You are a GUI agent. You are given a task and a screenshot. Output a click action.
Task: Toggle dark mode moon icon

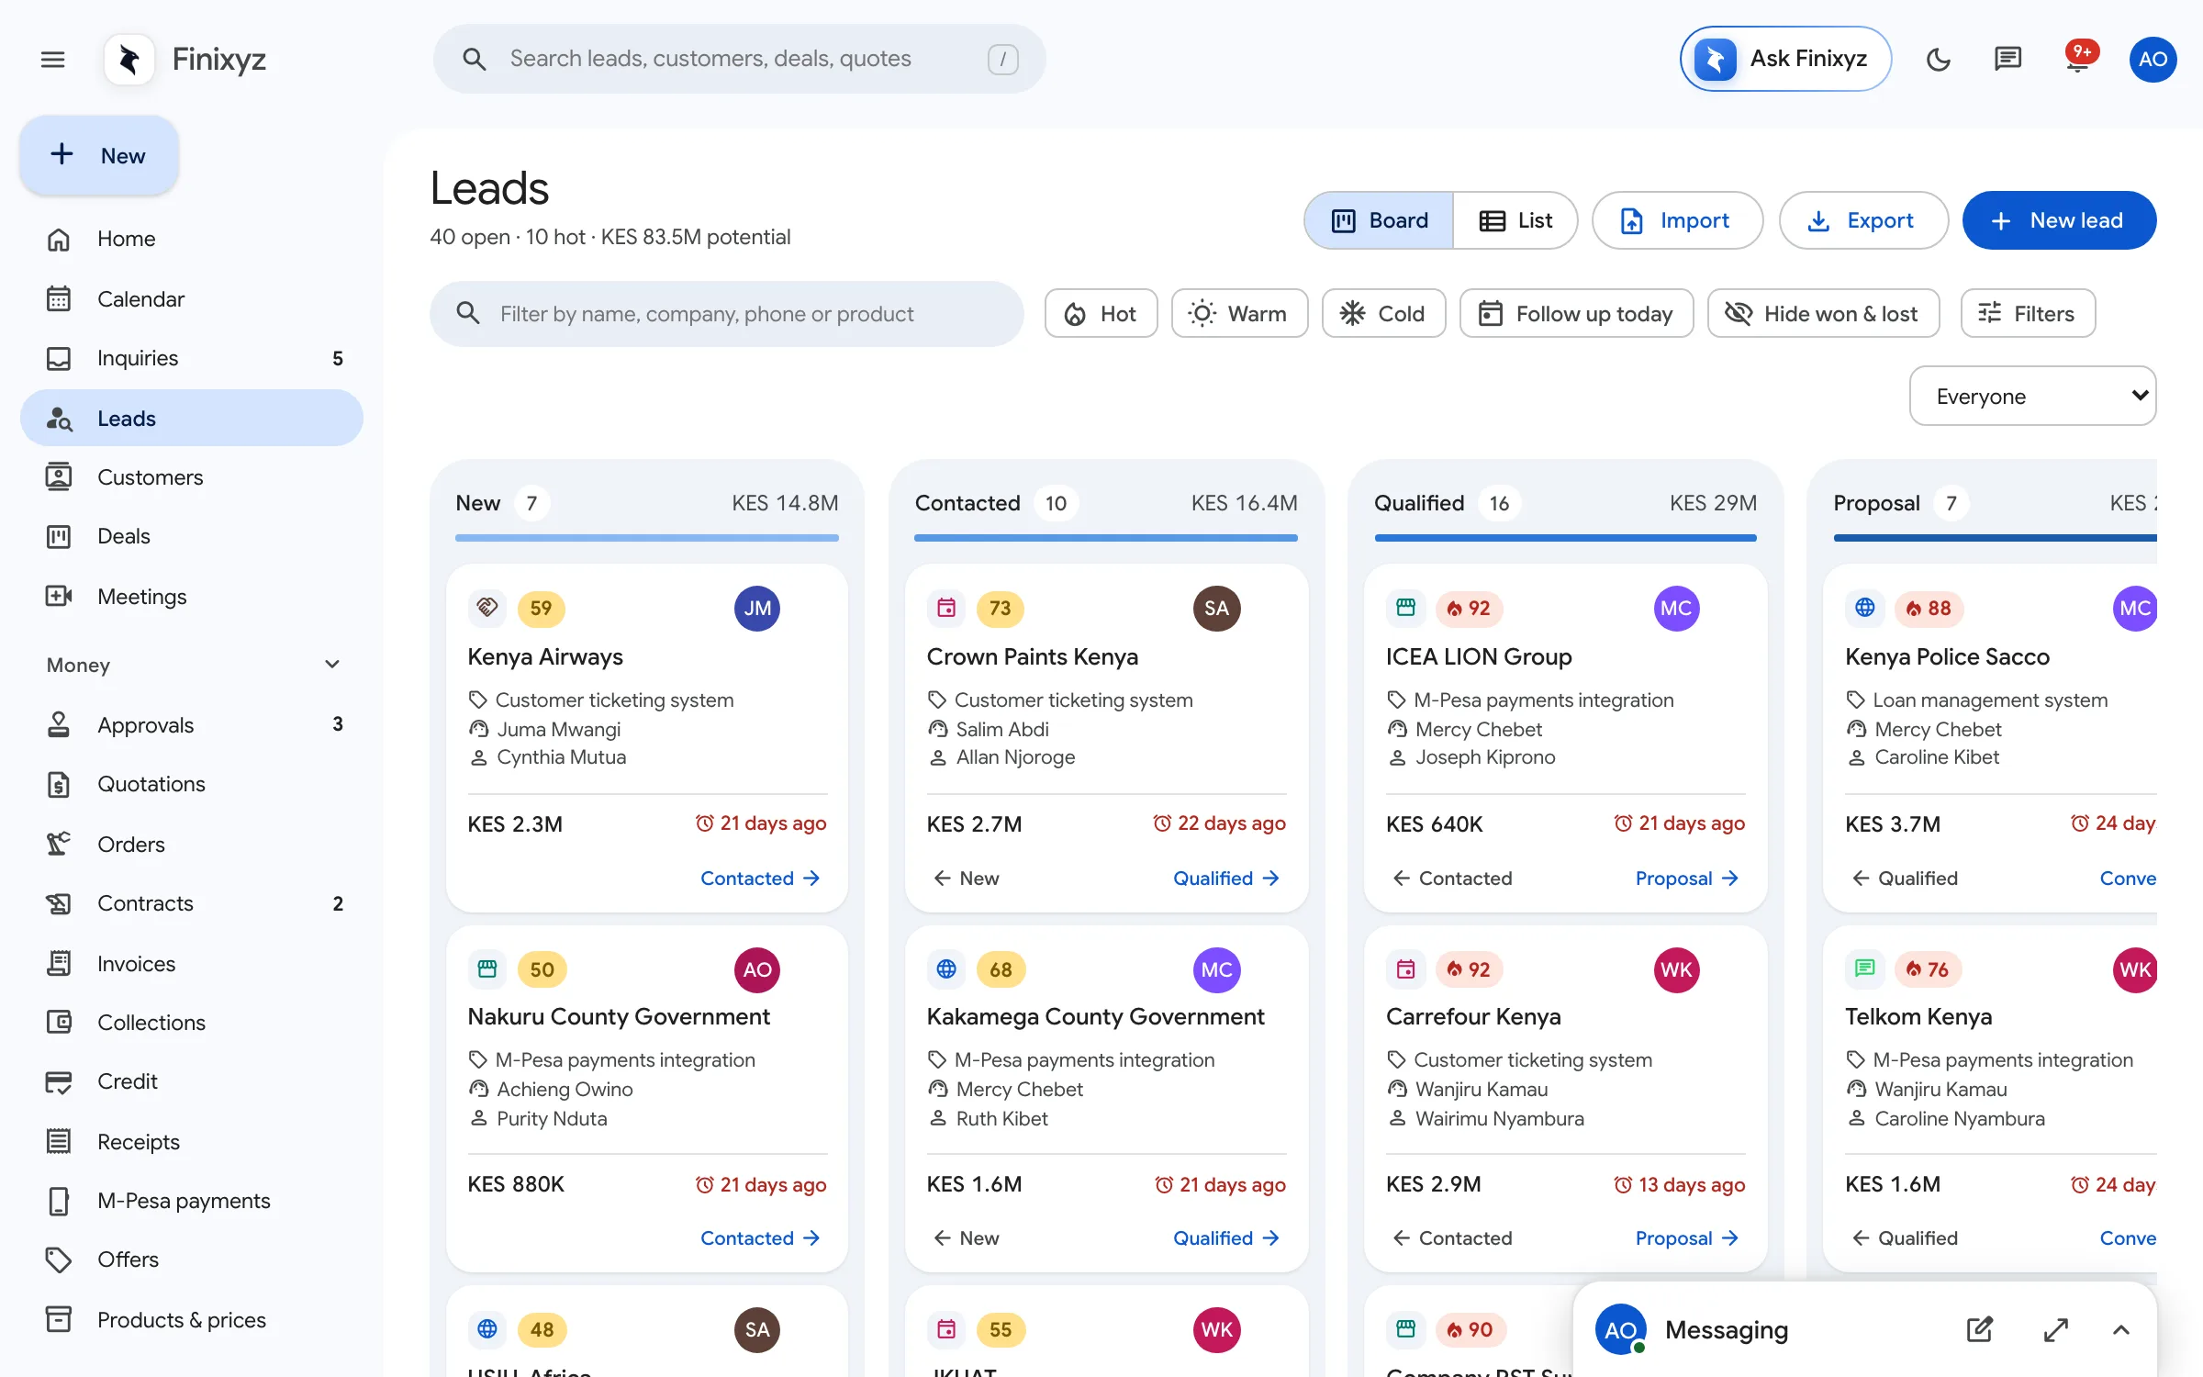1938,60
